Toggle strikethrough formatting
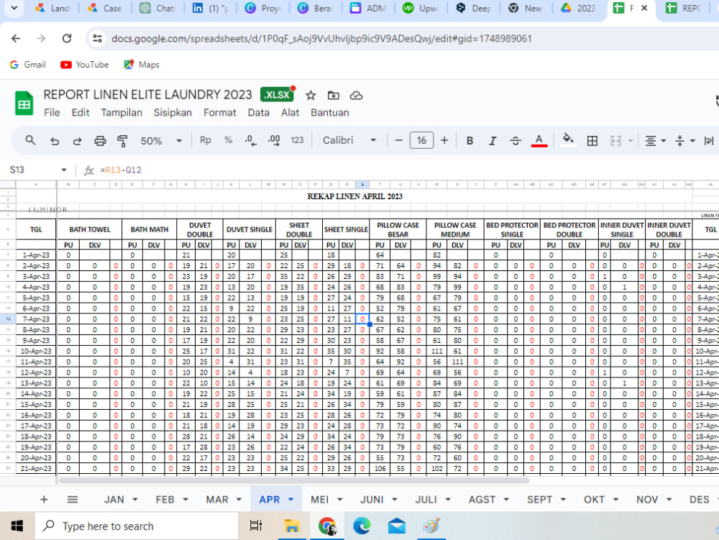Image resolution: width=719 pixels, height=540 pixels. (x=516, y=141)
